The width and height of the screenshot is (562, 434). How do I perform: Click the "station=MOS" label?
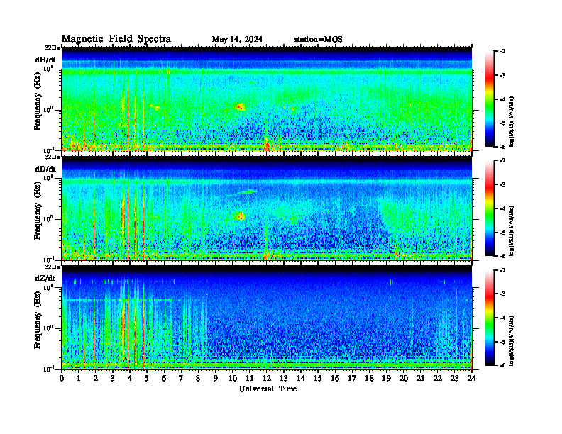click(x=318, y=40)
